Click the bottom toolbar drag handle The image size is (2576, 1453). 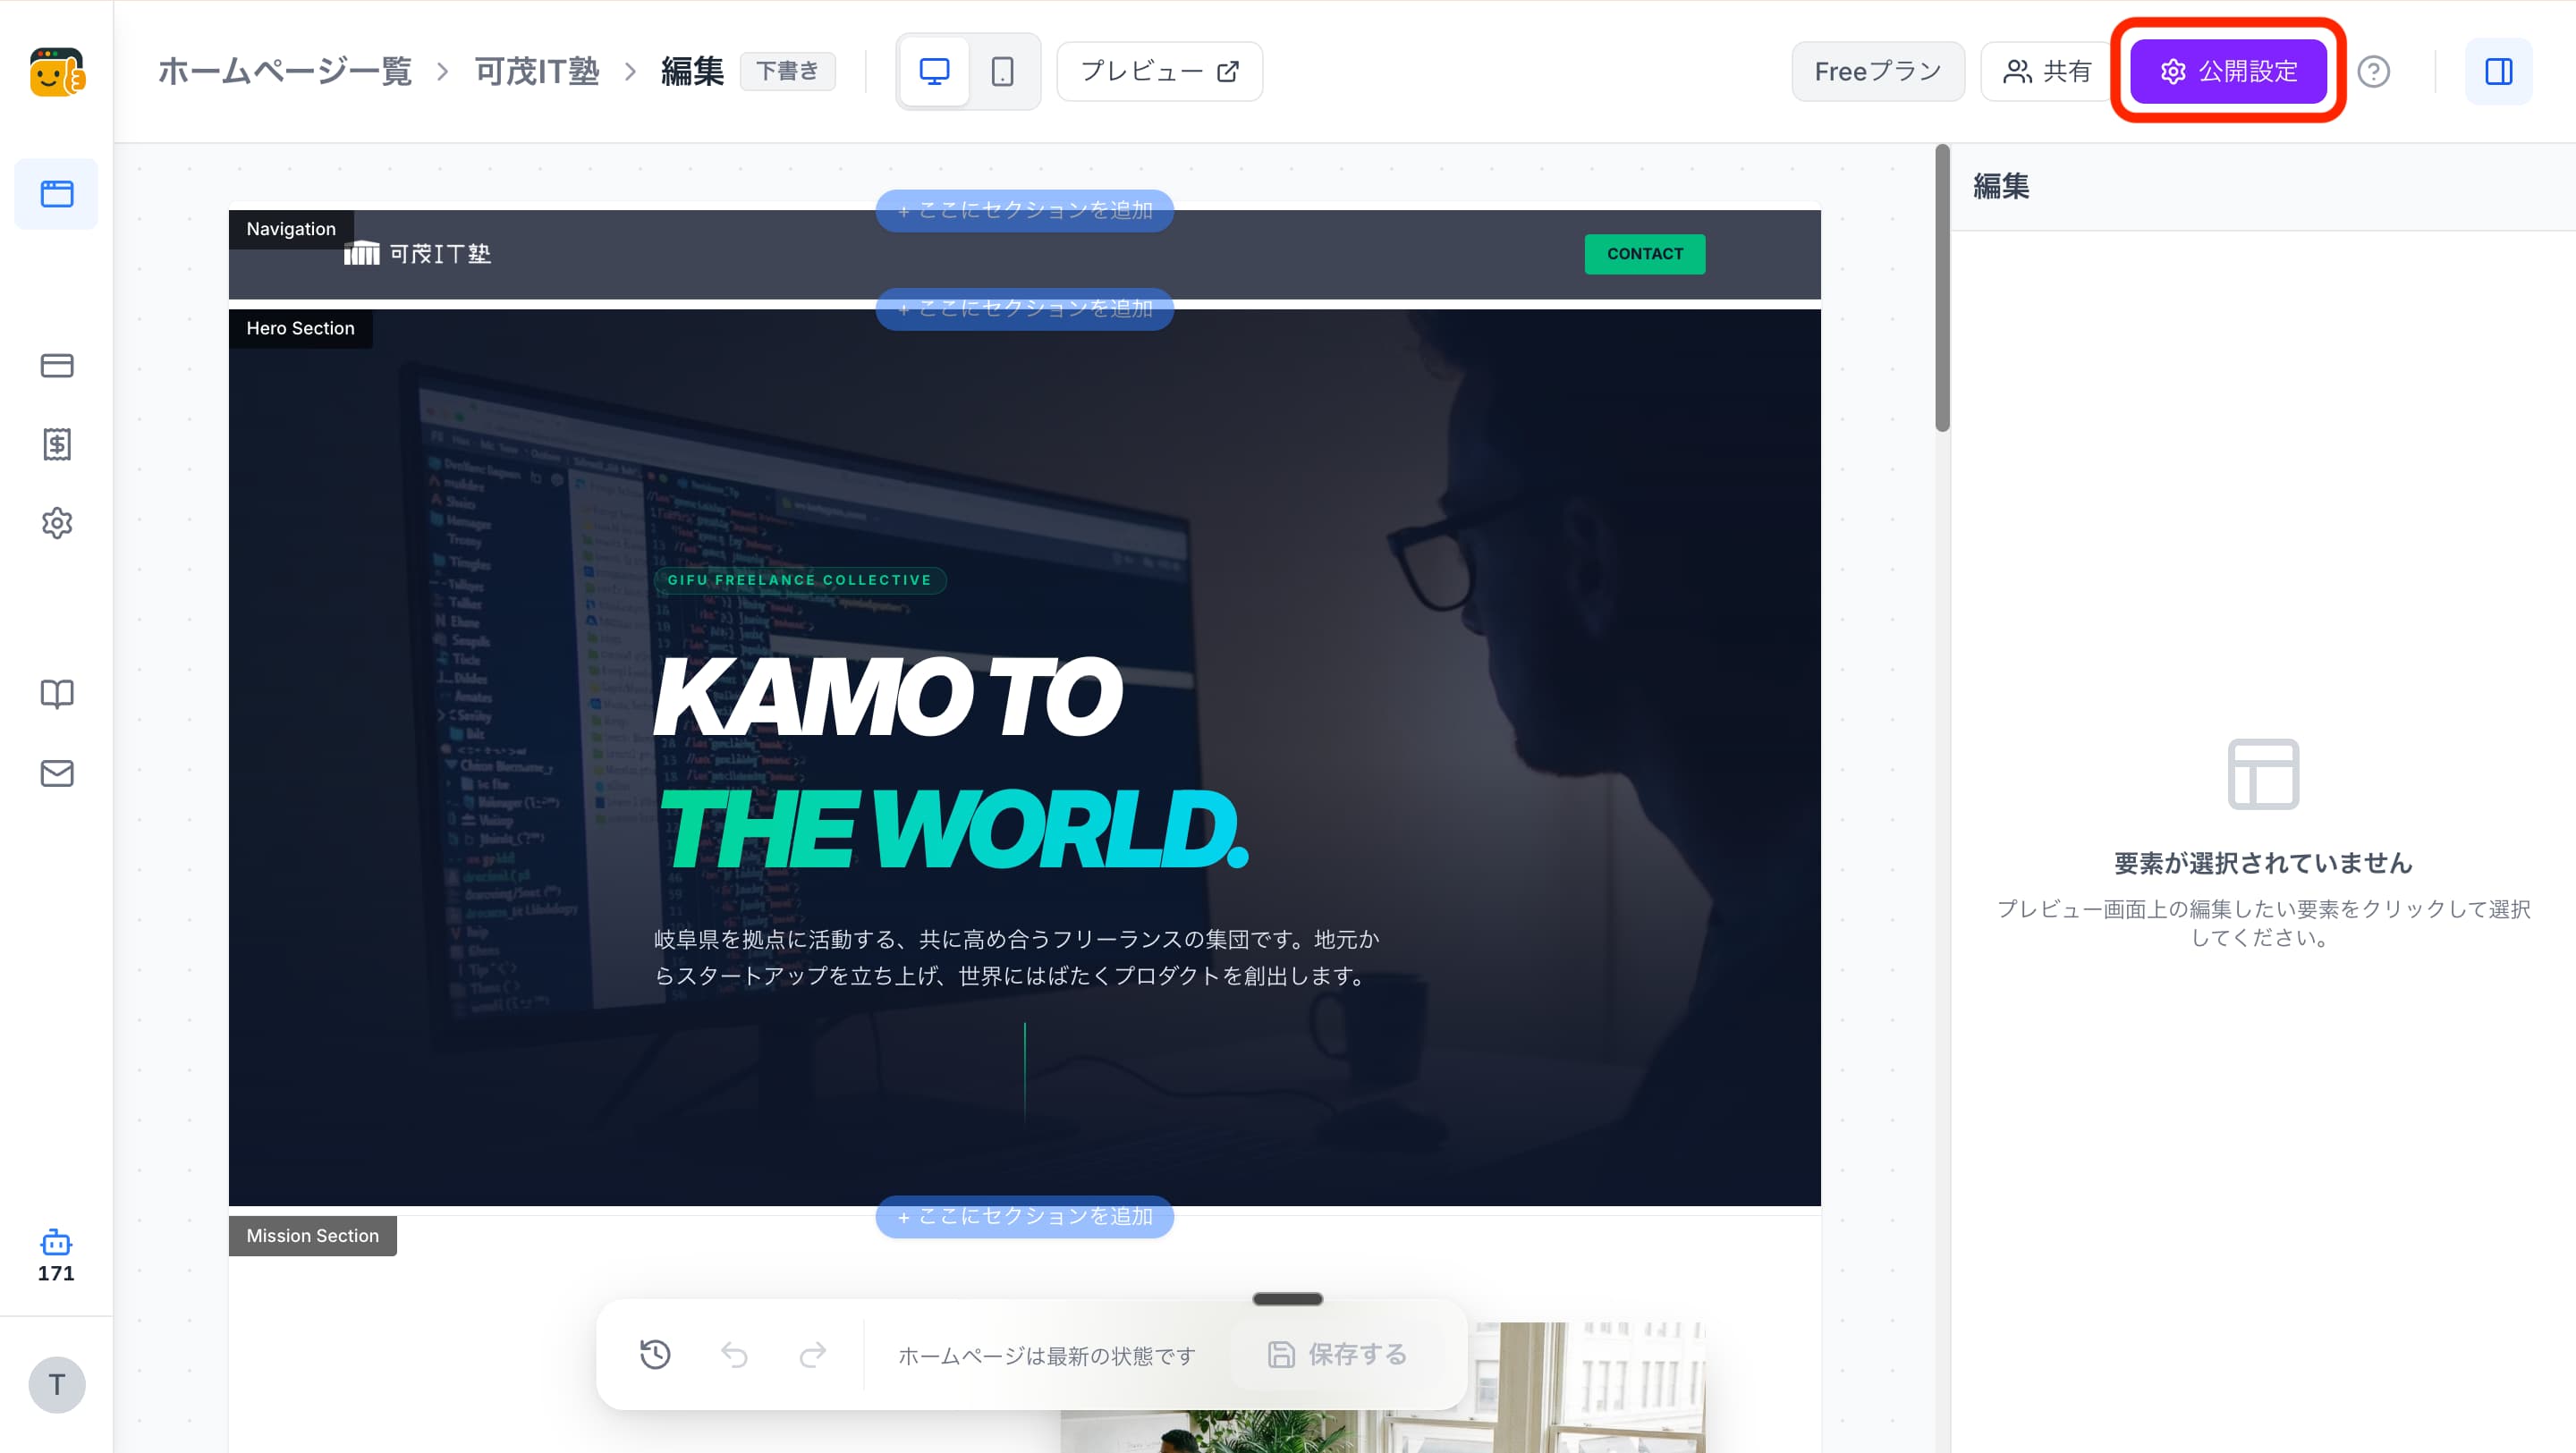pos(1288,1299)
